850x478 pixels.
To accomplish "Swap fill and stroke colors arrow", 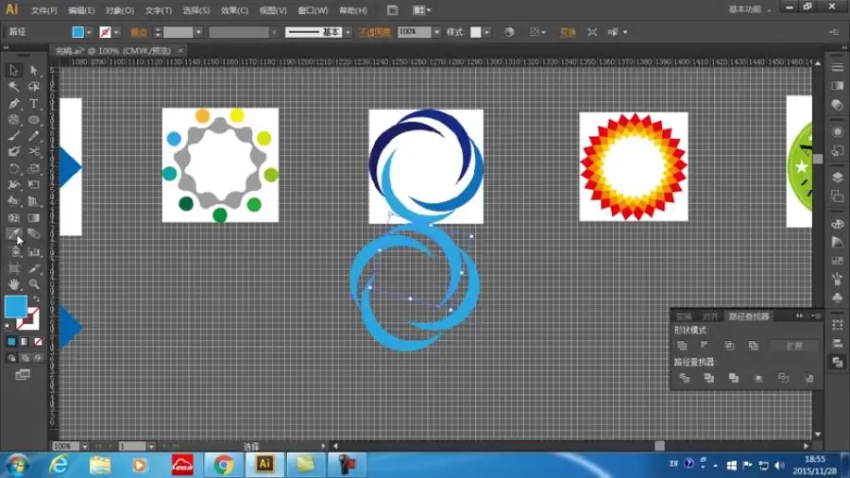I will tap(36, 299).
